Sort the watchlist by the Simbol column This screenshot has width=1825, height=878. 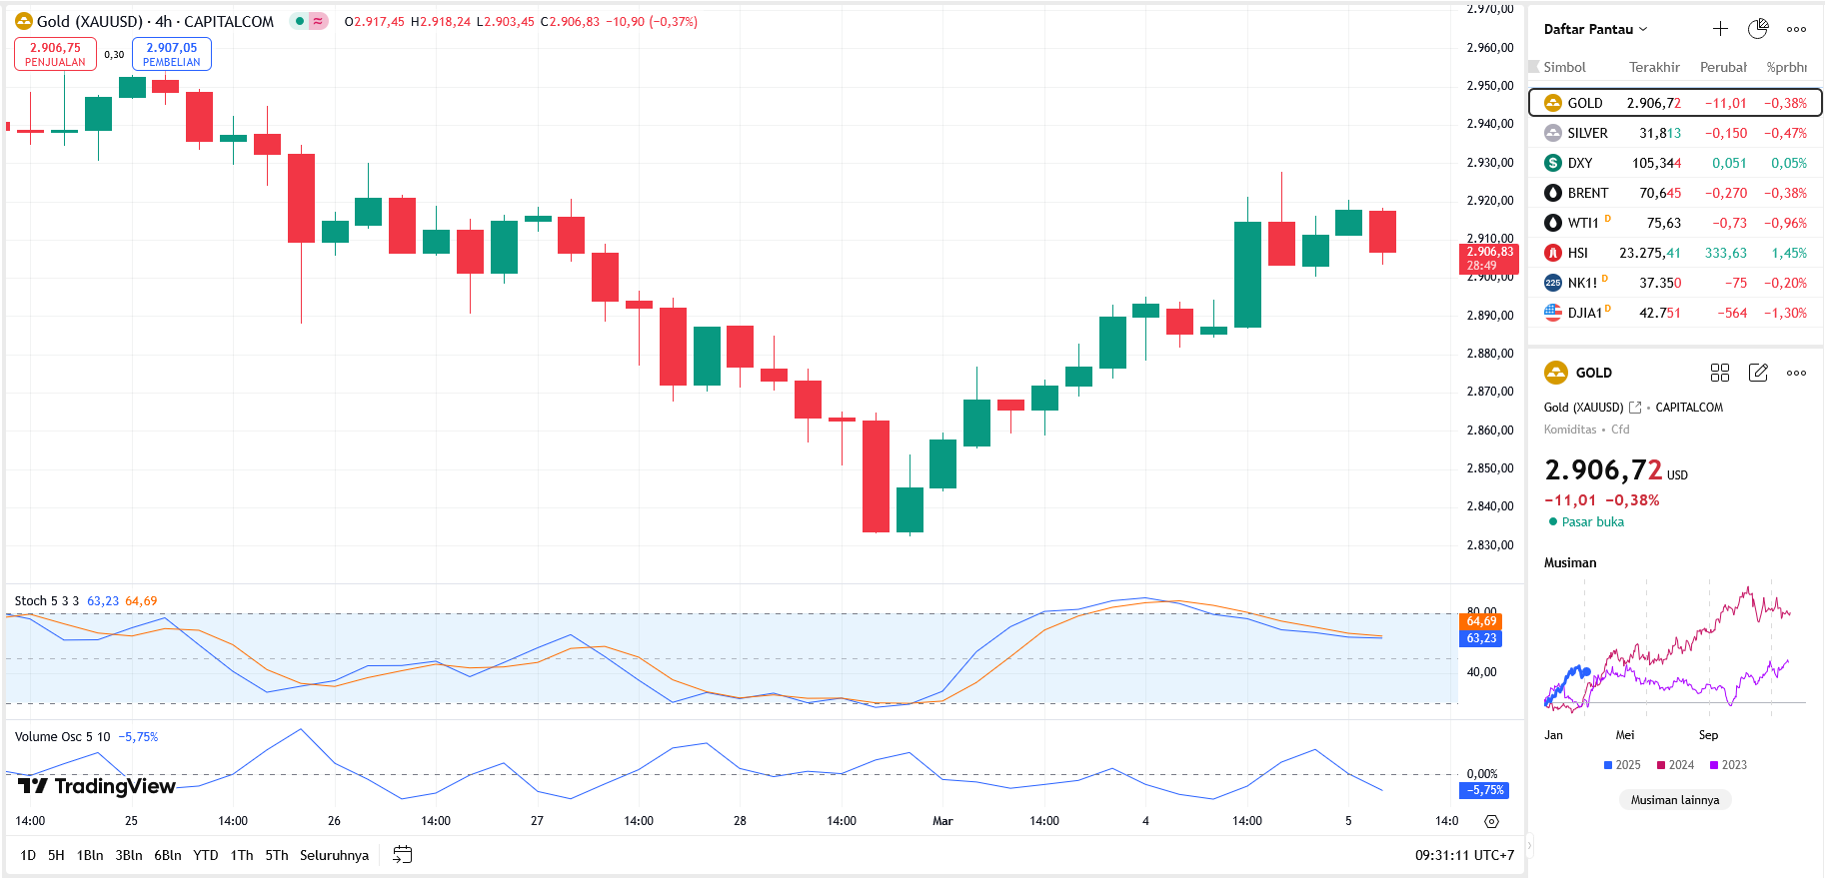coord(1564,67)
